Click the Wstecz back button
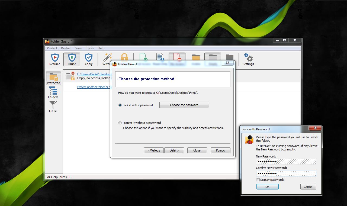The height and width of the screenshot is (206, 347). (154, 150)
